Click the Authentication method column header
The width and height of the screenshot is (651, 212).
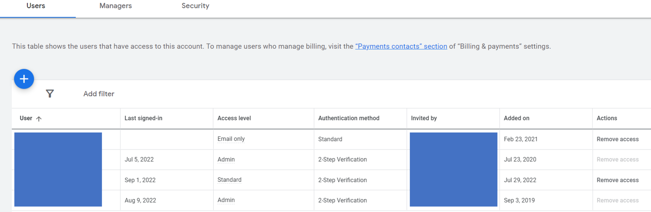pyautogui.click(x=348, y=118)
